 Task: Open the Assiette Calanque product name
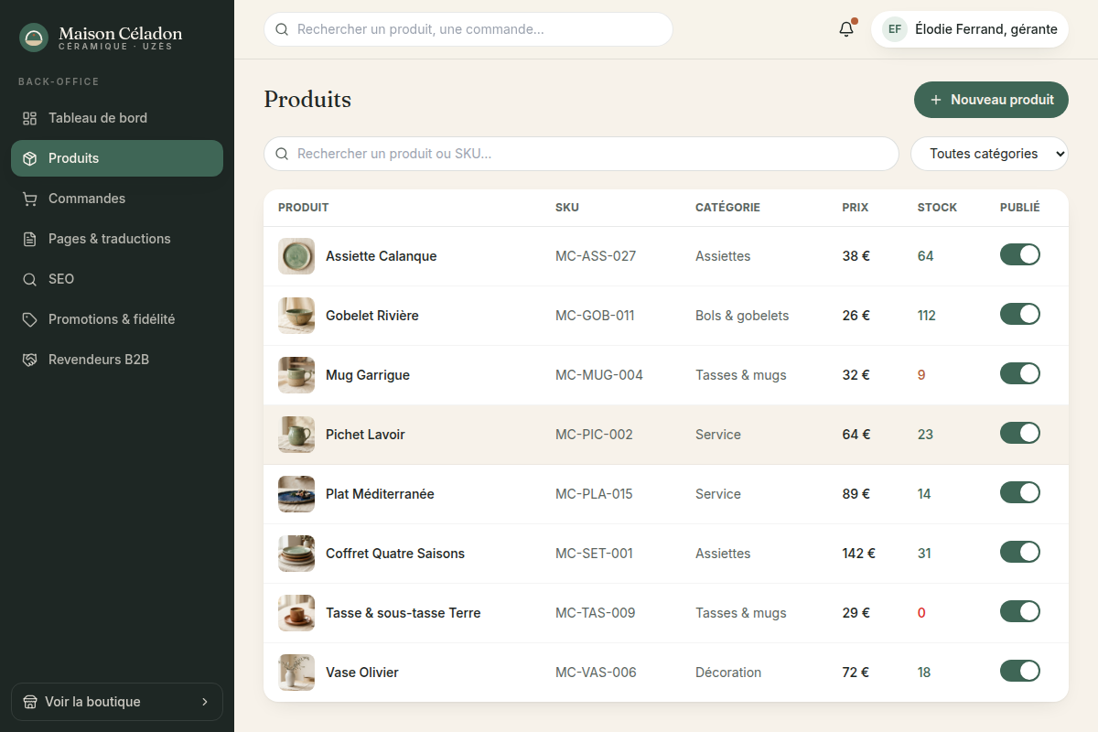[x=382, y=256]
